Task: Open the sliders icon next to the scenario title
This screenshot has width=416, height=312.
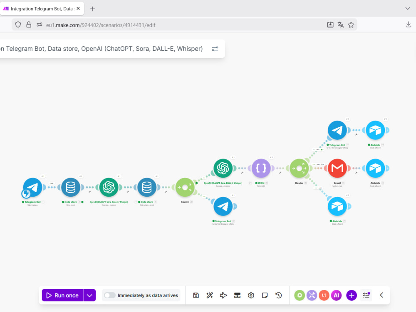Action: (x=215, y=49)
